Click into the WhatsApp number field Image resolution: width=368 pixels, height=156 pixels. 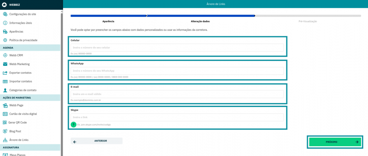[177, 71]
